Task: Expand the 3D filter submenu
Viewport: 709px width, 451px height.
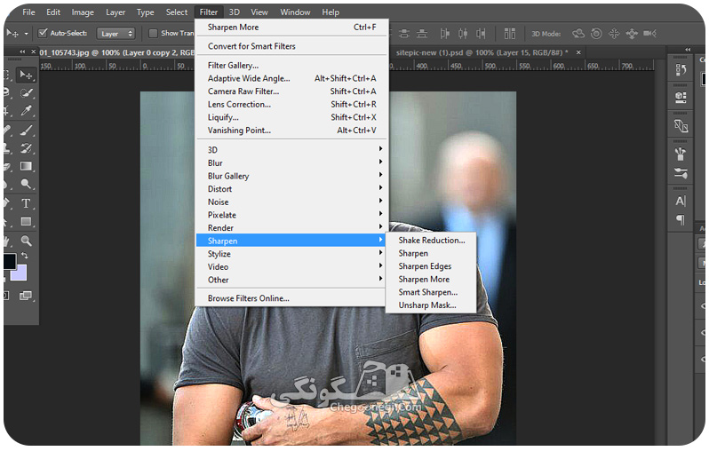Action: point(291,150)
